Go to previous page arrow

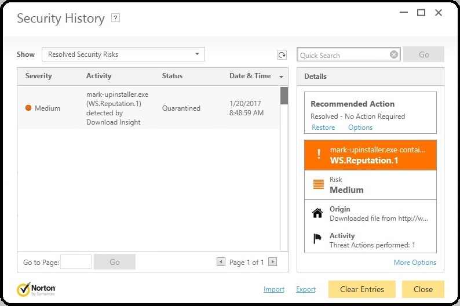(x=221, y=262)
